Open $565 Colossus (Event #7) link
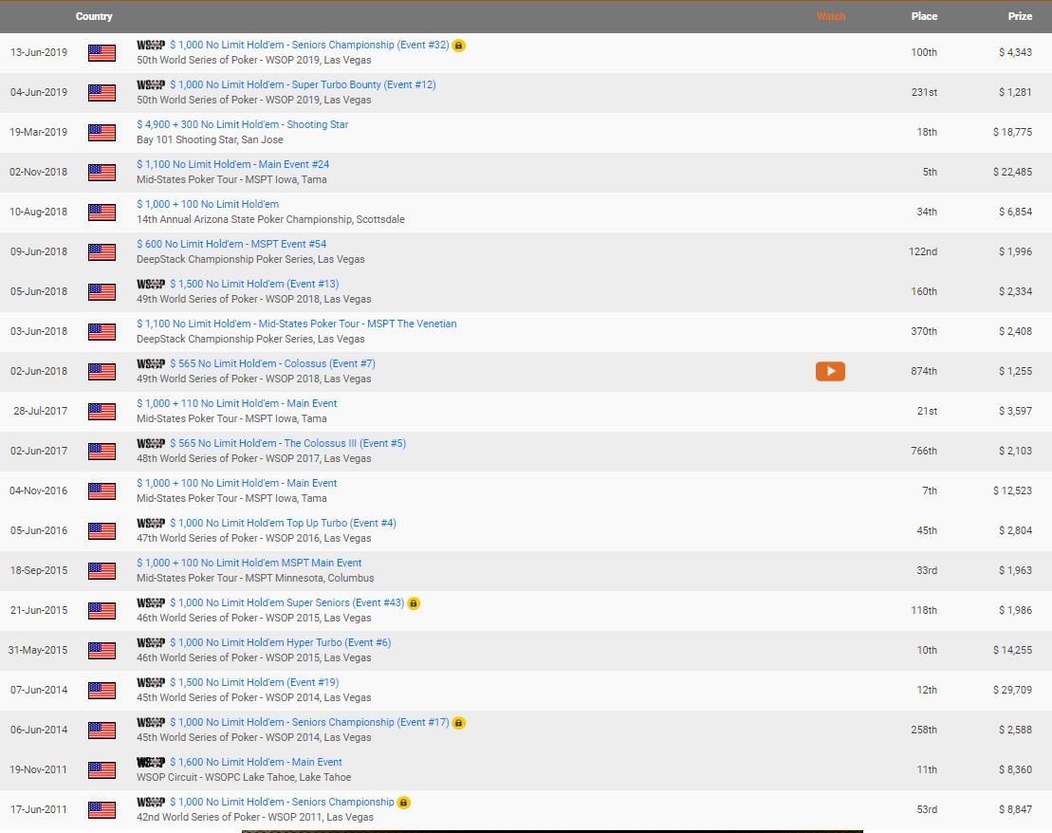Viewport: 1052px width, 833px height. (x=272, y=363)
